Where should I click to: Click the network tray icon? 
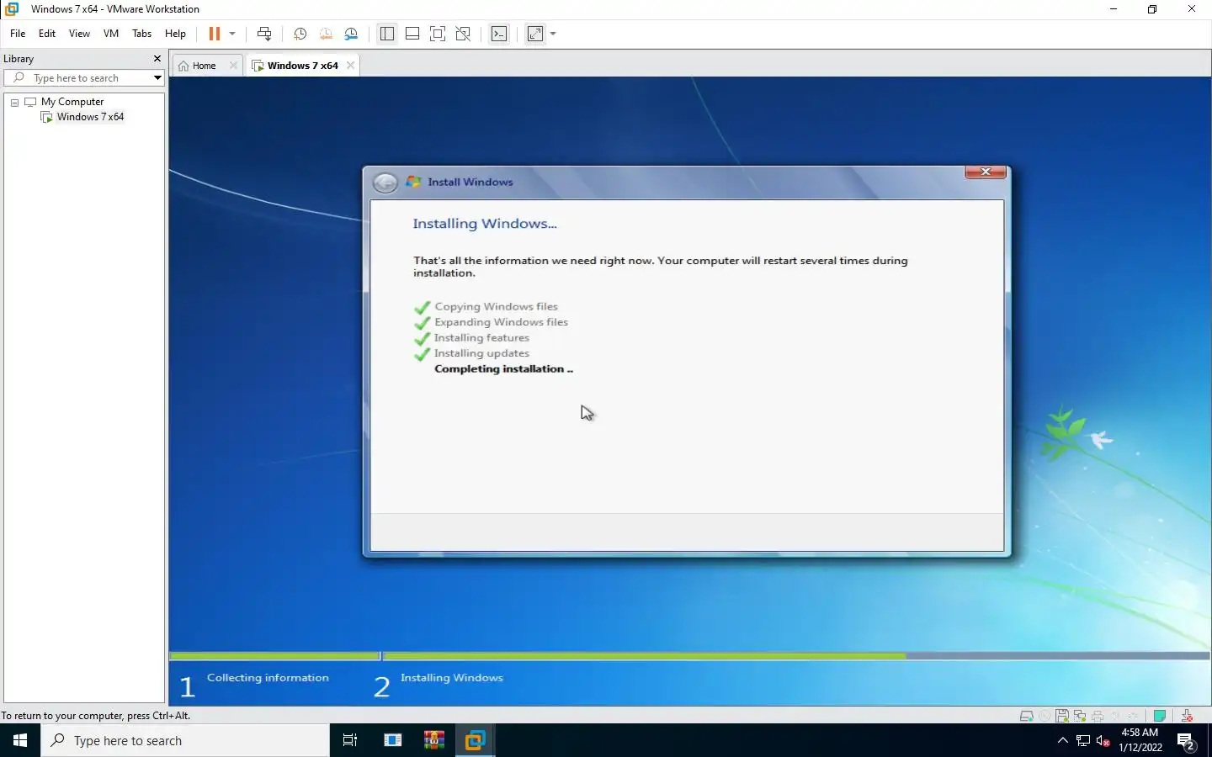(1083, 741)
